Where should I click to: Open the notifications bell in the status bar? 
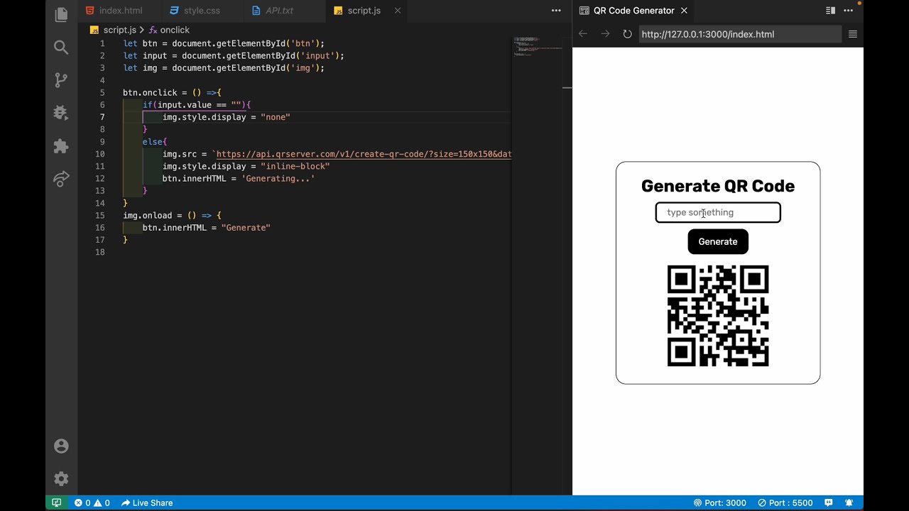tap(849, 502)
